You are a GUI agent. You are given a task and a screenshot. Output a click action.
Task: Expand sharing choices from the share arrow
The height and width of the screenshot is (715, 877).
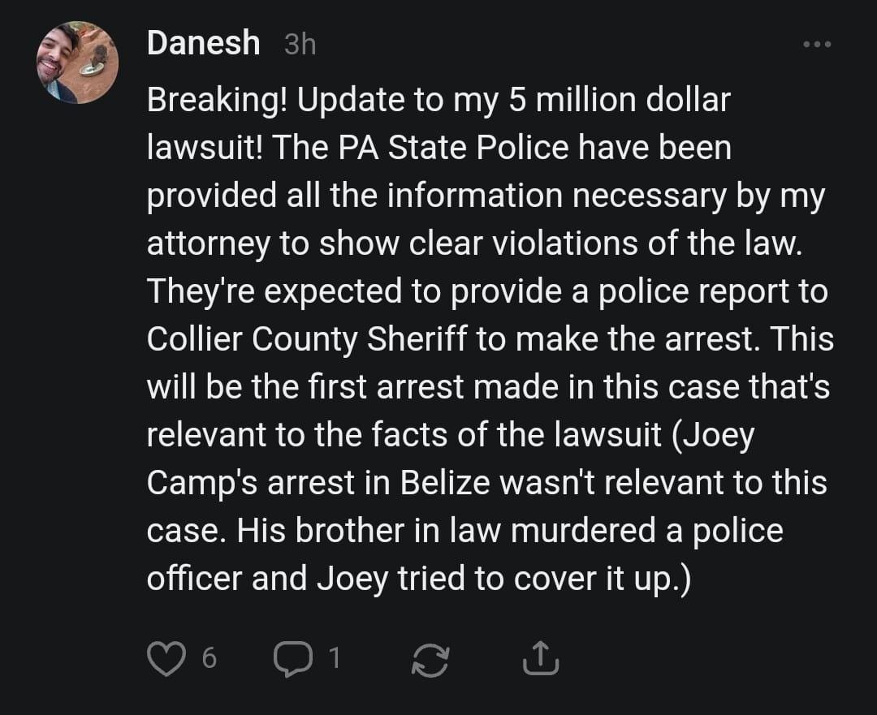pyautogui.click(x=540, y=659)
